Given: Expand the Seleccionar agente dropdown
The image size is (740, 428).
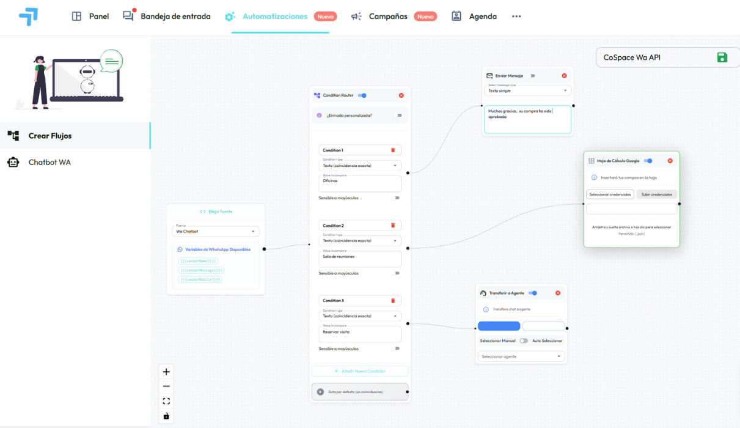Looking at the screenshot, I should pyautogui.click(x=521, y=356).
